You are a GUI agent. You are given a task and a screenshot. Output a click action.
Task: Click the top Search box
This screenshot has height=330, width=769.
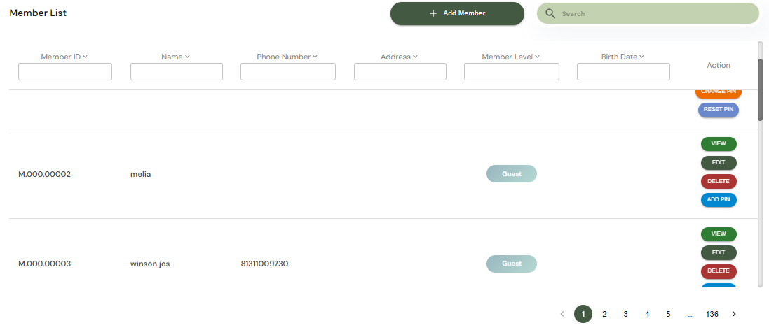(655, 14)
